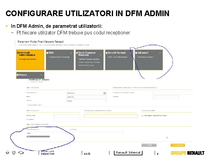Screen dimensions: 210x158
Task: Open the Servicii Renault tile
Action: pos(119,60)
